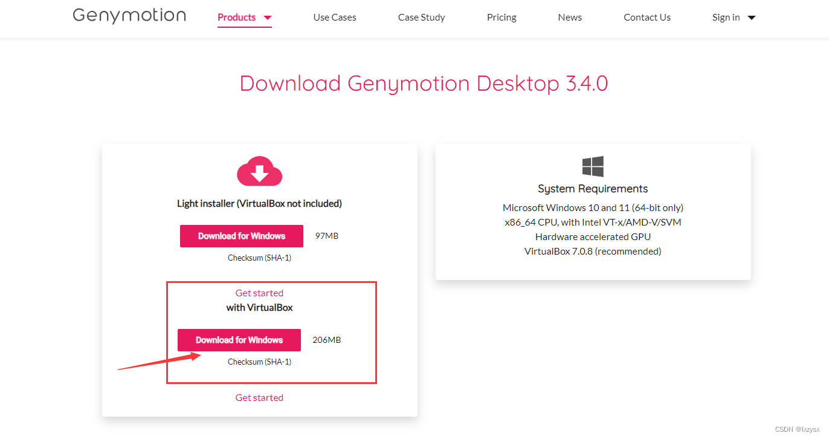
Task: Click 'x86_64 CPU, with Intel VT-x/AMD-V/SVM' line
Action: [x=593, y=222]
